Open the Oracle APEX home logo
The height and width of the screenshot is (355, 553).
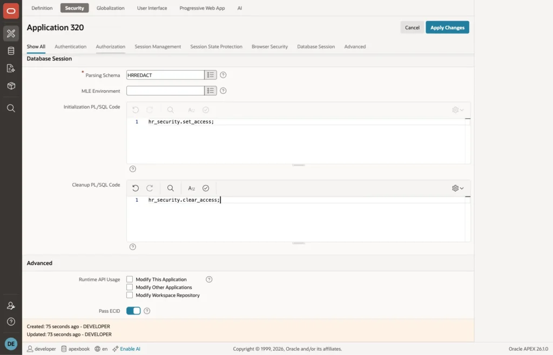tap(11, 11)
